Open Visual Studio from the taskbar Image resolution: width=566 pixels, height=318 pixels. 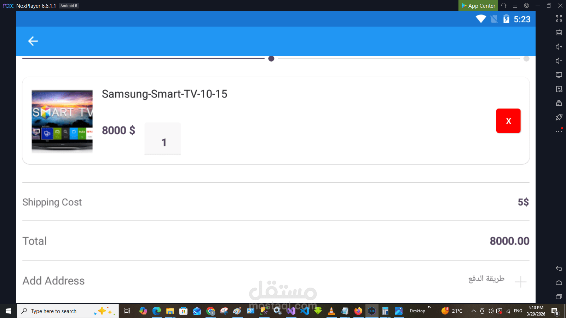(291, 311)
